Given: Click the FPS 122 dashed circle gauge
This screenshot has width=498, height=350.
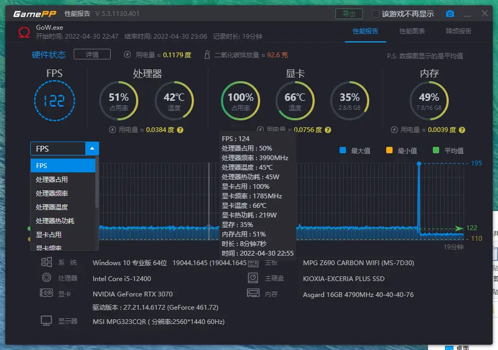Looking at the screenshot, I should pyautogui.click(x=55, y=101).
